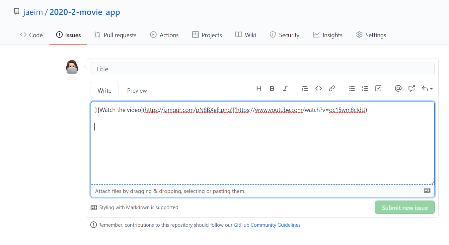Open GitHub Community Guidelines link
Viewport: 449px width, 245px height.
tap(267, 225)
